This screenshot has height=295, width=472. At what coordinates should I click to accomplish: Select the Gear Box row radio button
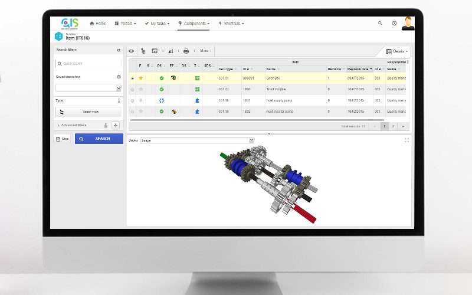click(132, 78)
